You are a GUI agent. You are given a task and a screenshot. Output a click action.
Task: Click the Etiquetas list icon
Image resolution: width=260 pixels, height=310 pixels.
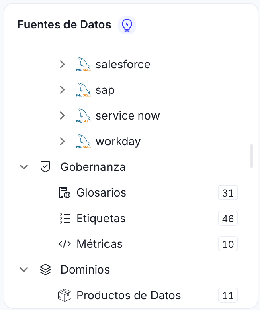pos(64,219)
